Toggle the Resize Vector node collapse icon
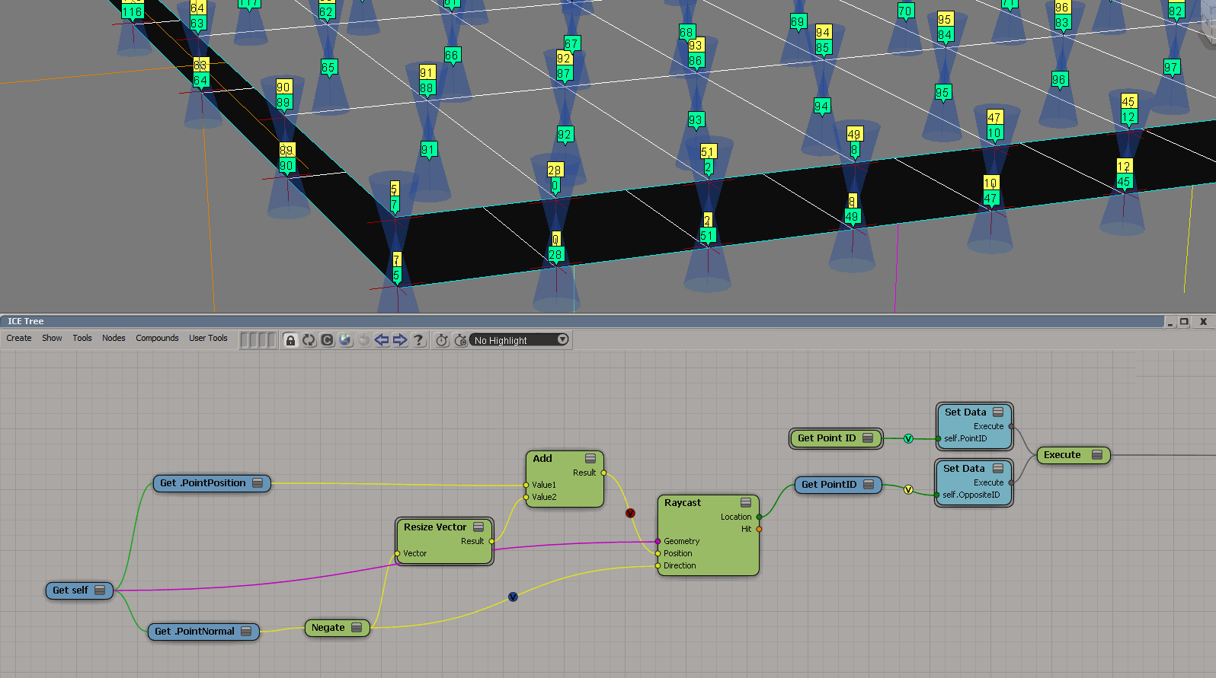The image size is (1216, 678). pos(478,527)
